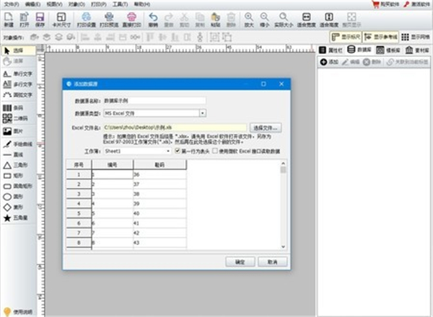
Task: Select the 二维码 QR code tool
Action: pyautogui.click(x=17, y=119)
